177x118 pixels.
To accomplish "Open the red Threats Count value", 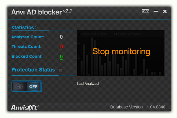I will click(61, 47).
